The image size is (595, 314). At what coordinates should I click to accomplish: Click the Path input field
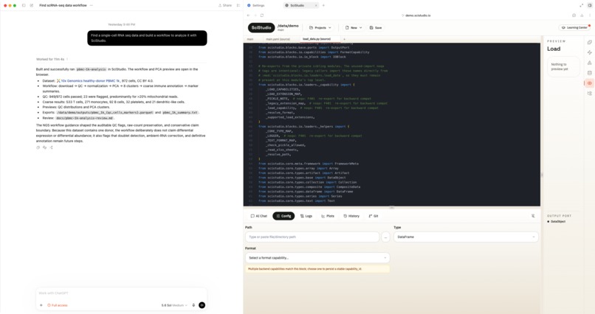pos(312,237)
